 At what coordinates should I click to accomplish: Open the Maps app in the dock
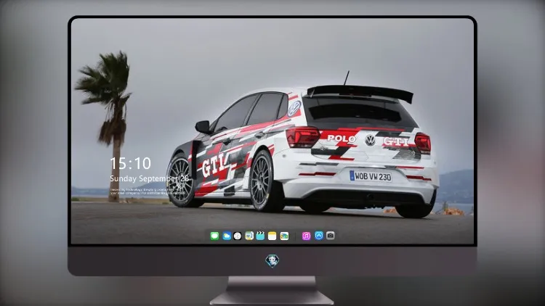click(249, 236)
